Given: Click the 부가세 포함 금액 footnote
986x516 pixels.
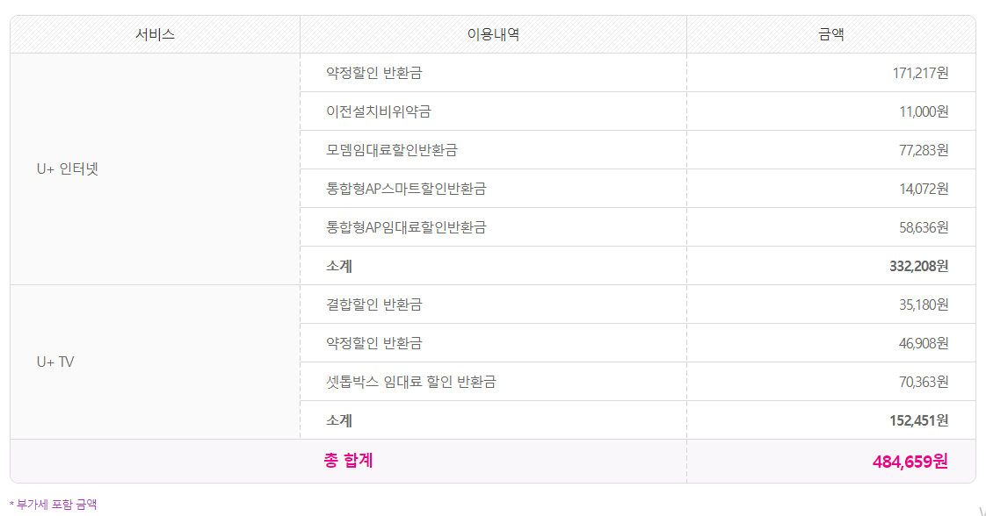Looking at the screenshot, I should click(53, 505).
